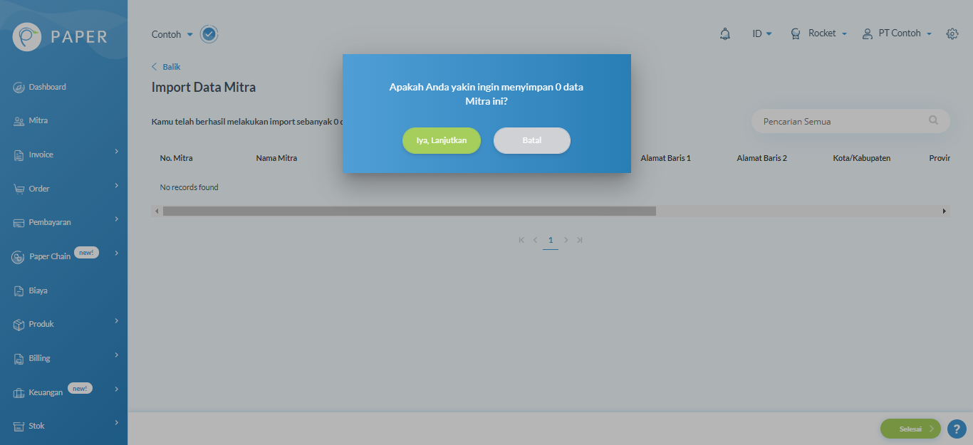This screenshot has width=973, height=445.
Task: Click the Produk box icon
Action: pos(19,325)
